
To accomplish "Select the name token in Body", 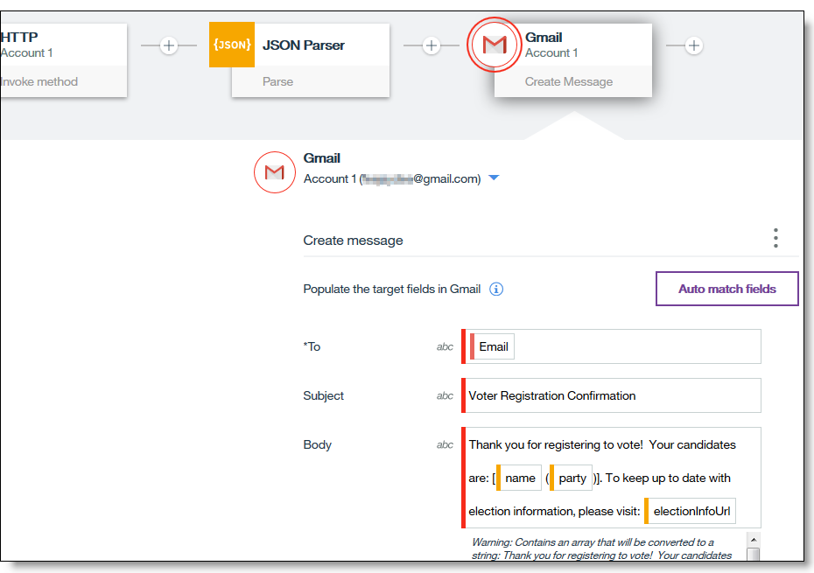I will (x=520, y=478).
